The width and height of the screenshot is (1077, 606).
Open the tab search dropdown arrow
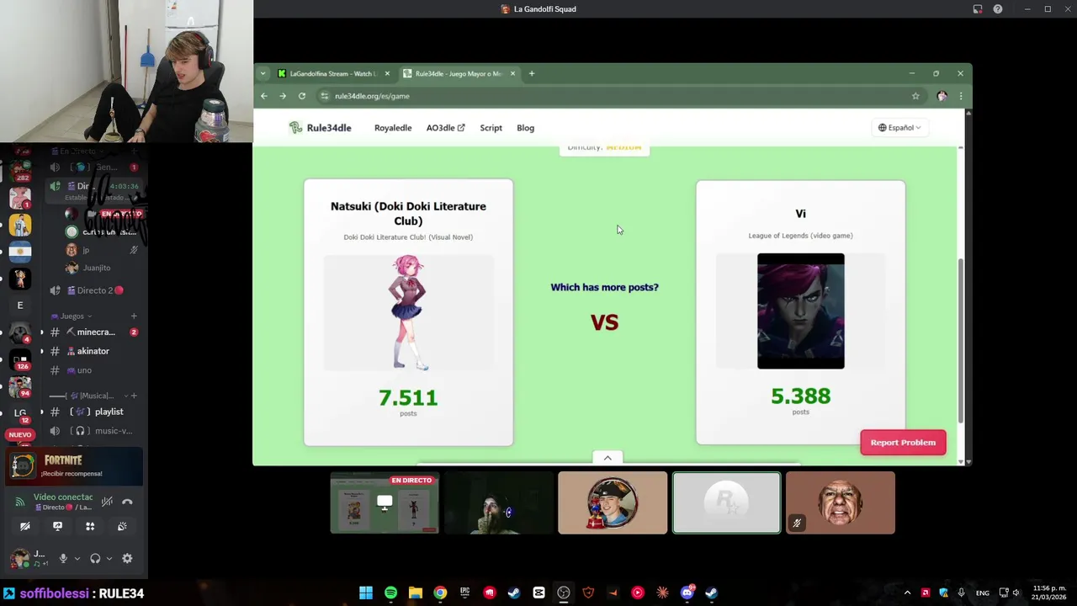click(x=263, y=73)
